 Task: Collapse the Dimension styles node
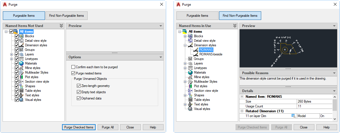click(x=185, y=45)
